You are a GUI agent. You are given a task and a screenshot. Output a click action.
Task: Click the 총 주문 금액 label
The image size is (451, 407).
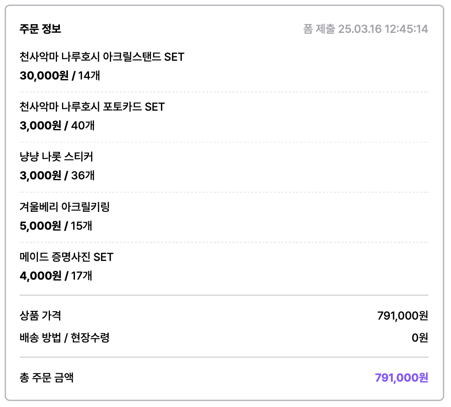click(x=47, y=377)
